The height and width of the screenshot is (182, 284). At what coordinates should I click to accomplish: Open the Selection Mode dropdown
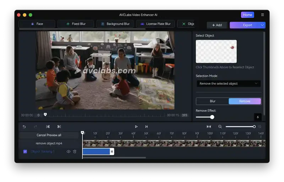(229, 84)
